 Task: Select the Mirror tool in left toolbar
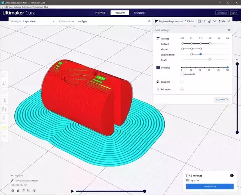(4, 101)
